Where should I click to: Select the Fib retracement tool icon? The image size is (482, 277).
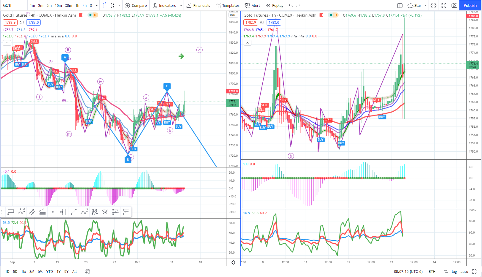(115, 212)
